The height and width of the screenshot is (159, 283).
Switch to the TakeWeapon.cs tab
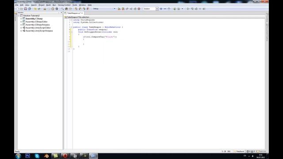coord(74,13)
